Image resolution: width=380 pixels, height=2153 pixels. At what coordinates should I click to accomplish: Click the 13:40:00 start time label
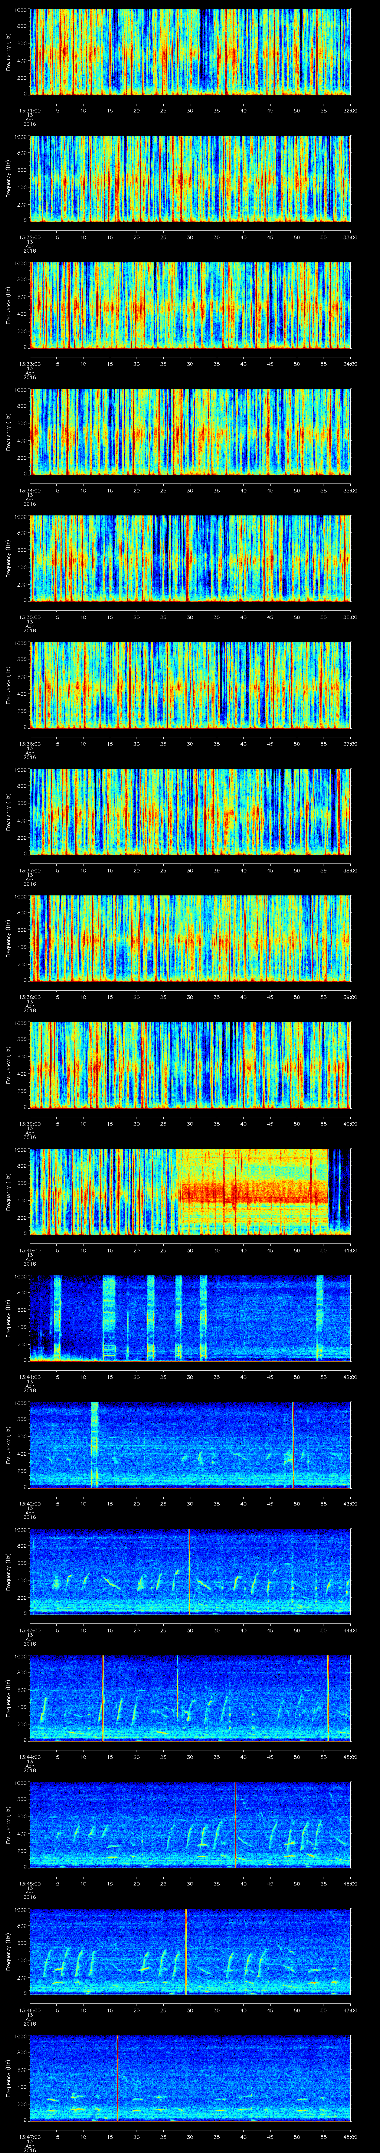point(30,1249)
